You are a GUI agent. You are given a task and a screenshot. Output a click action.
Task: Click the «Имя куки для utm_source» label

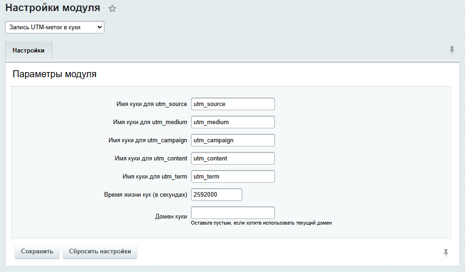coord(151,104)
